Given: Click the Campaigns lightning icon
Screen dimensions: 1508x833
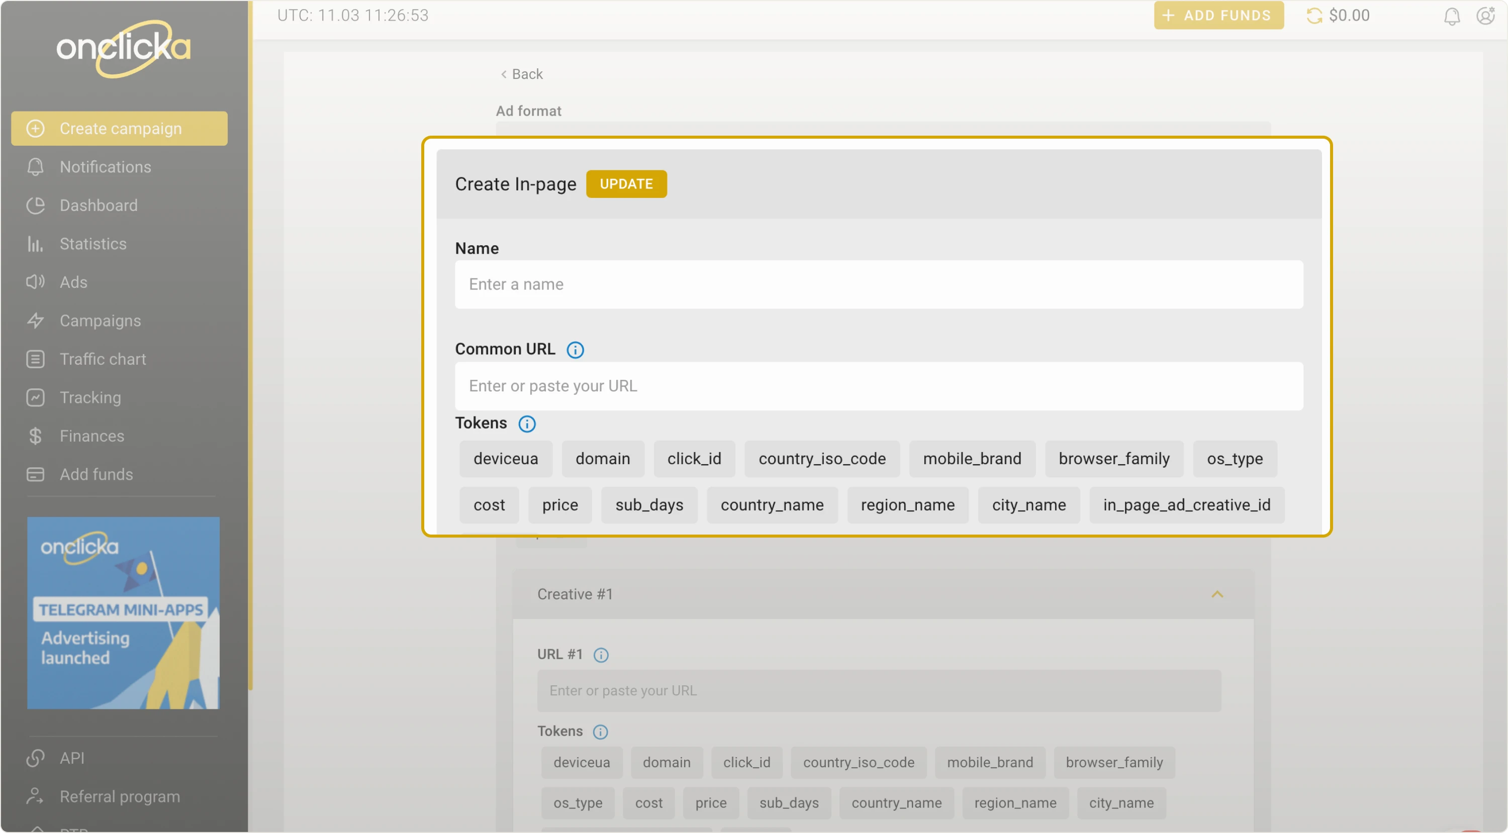Looking at the screenshot, I should pyautogui.click(x=35, y=321).
